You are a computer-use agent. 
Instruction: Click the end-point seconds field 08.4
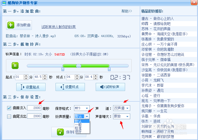coord(89,77)
